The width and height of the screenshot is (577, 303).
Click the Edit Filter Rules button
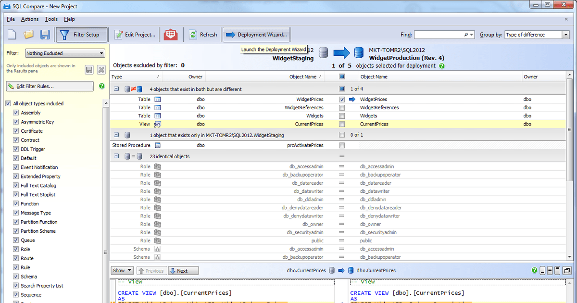[50, 86]
